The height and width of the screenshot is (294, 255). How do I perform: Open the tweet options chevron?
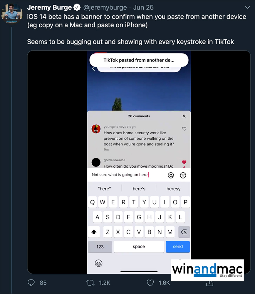247,8
